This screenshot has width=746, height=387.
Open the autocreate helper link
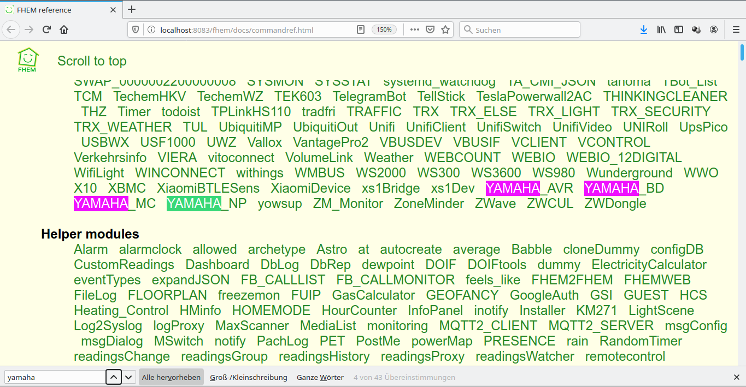point(411,249)
